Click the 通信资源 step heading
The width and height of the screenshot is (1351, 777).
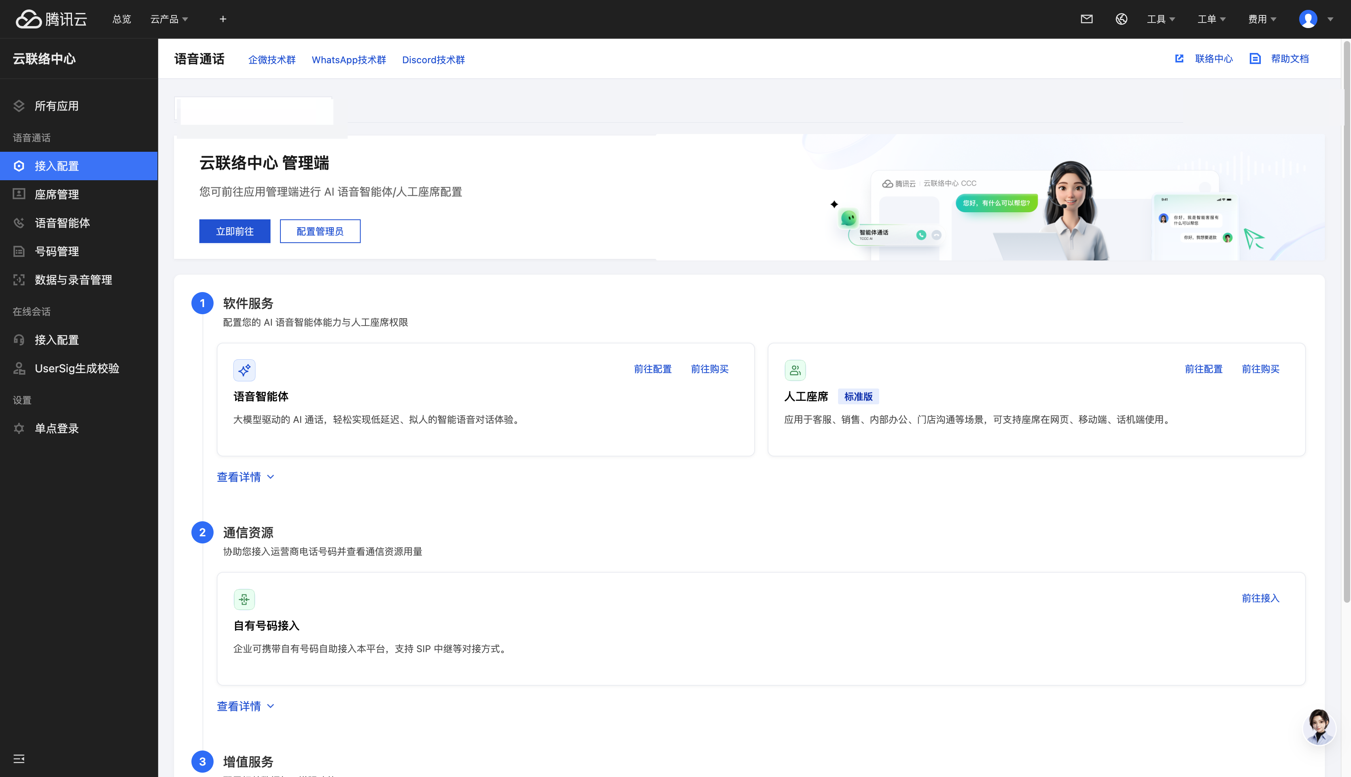pyautogui.click(x=248, y=533)
